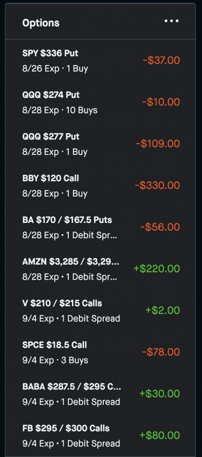
Task: Click the +$80.00 gain on FB spread
Action: [159, 436]
